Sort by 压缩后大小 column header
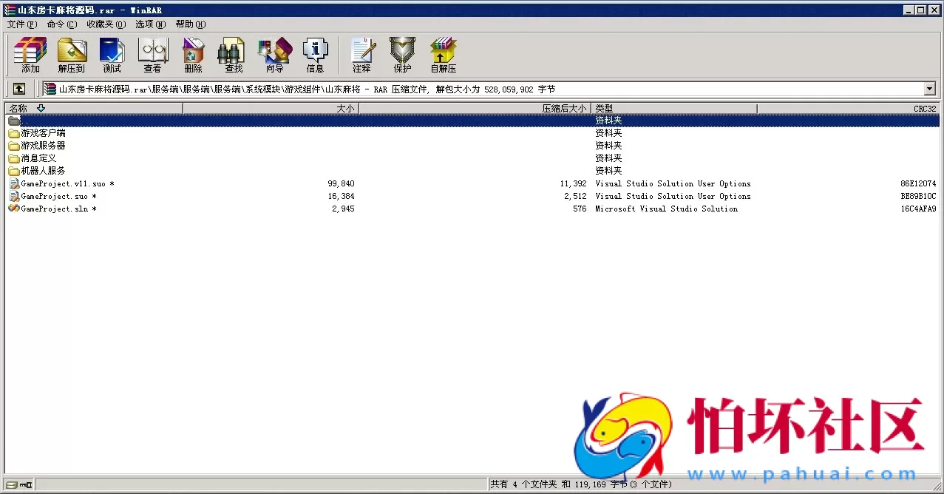944x494 pixels. (474, 109)
